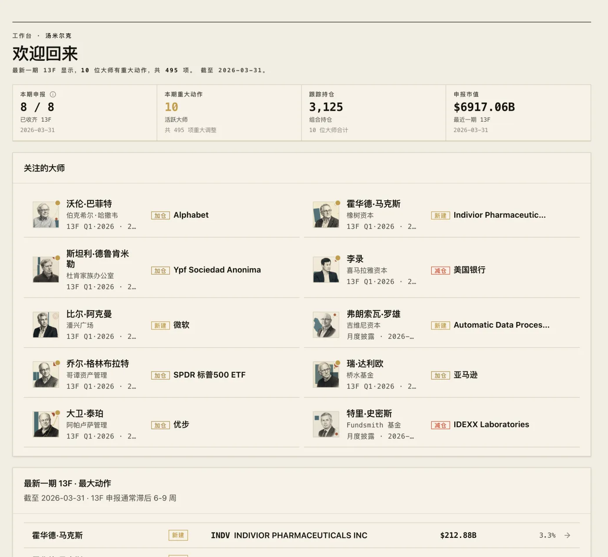The image size is (608, 557).
Task: Open the 李录 name link
Action: [x=355, y=259]
